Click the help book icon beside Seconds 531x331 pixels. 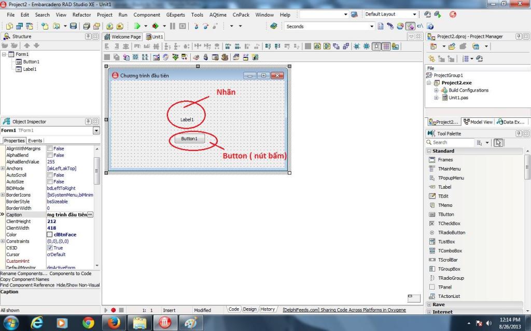coord(274,26)
